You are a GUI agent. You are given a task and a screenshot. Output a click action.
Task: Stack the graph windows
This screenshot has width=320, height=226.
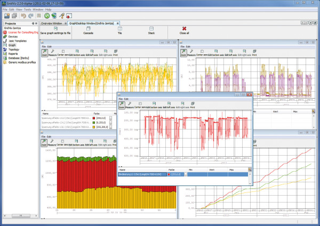pyautogui.click(x=151, y=30)
